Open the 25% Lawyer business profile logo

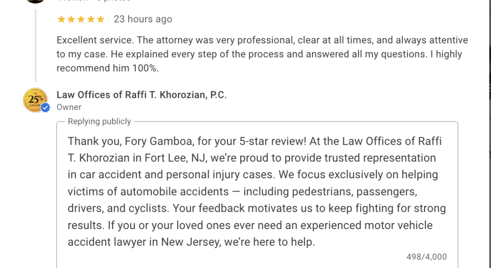34,99
